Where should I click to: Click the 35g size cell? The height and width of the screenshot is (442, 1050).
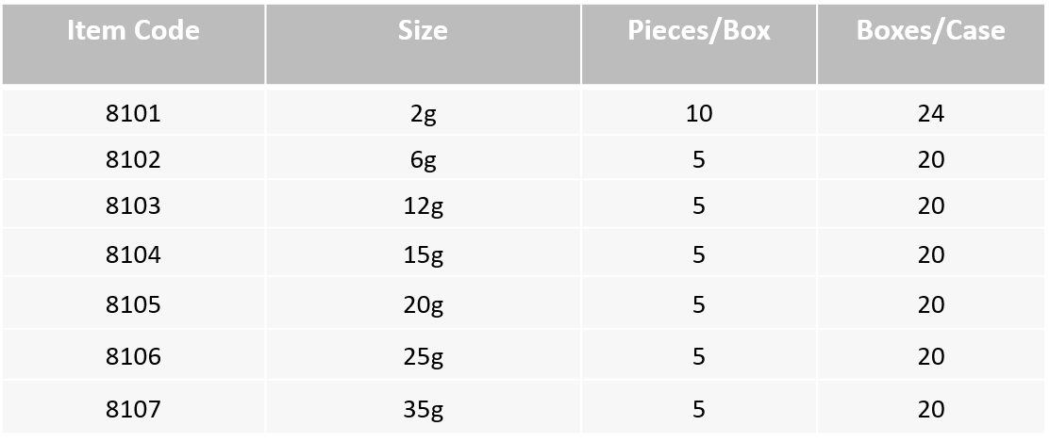424,408
